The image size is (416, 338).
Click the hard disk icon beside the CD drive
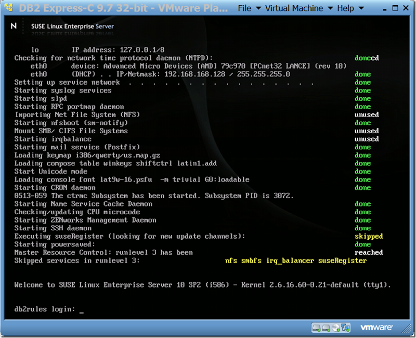point(326,328)
